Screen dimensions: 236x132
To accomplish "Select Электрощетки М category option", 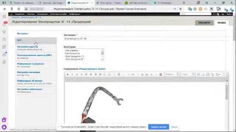I will 74,59.
